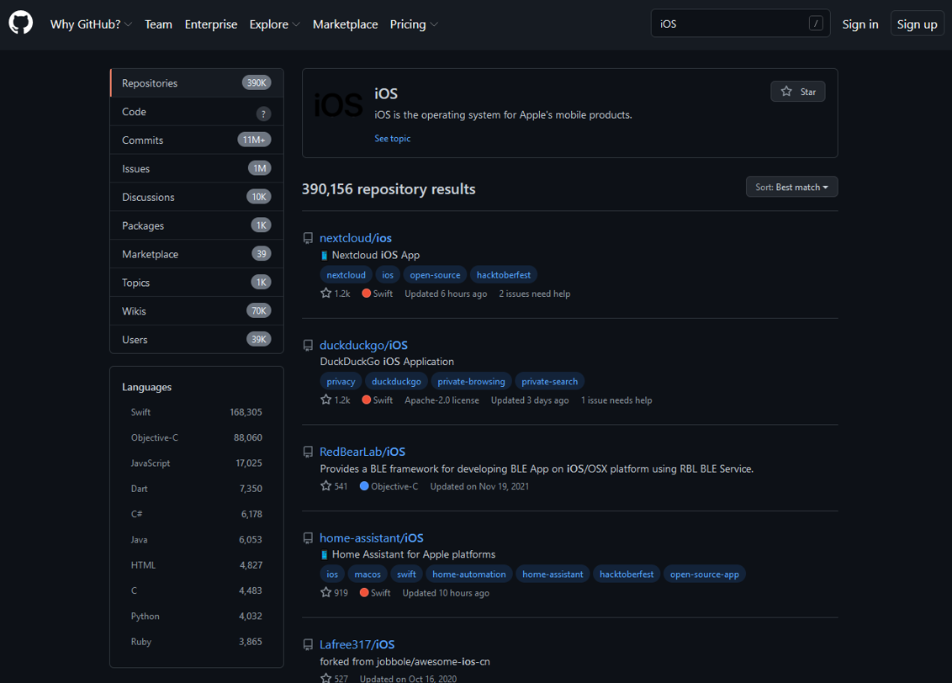Click the open-source topic tag
The width and height of the screenshot is (952, 683).
tap(435, 275)
